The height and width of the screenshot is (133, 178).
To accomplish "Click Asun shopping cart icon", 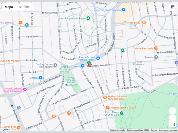I will tap(83, 66).
